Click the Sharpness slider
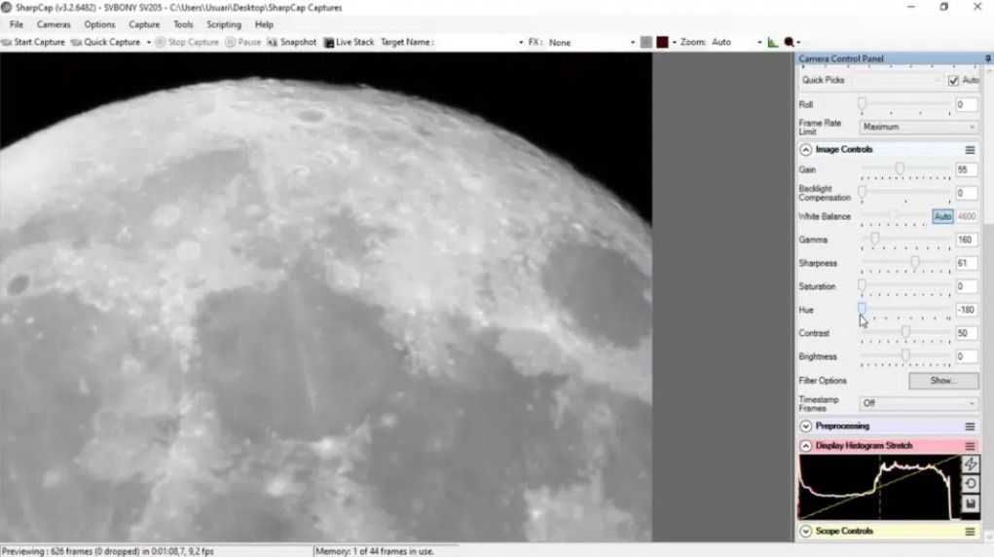 click(x=905, y=263)
